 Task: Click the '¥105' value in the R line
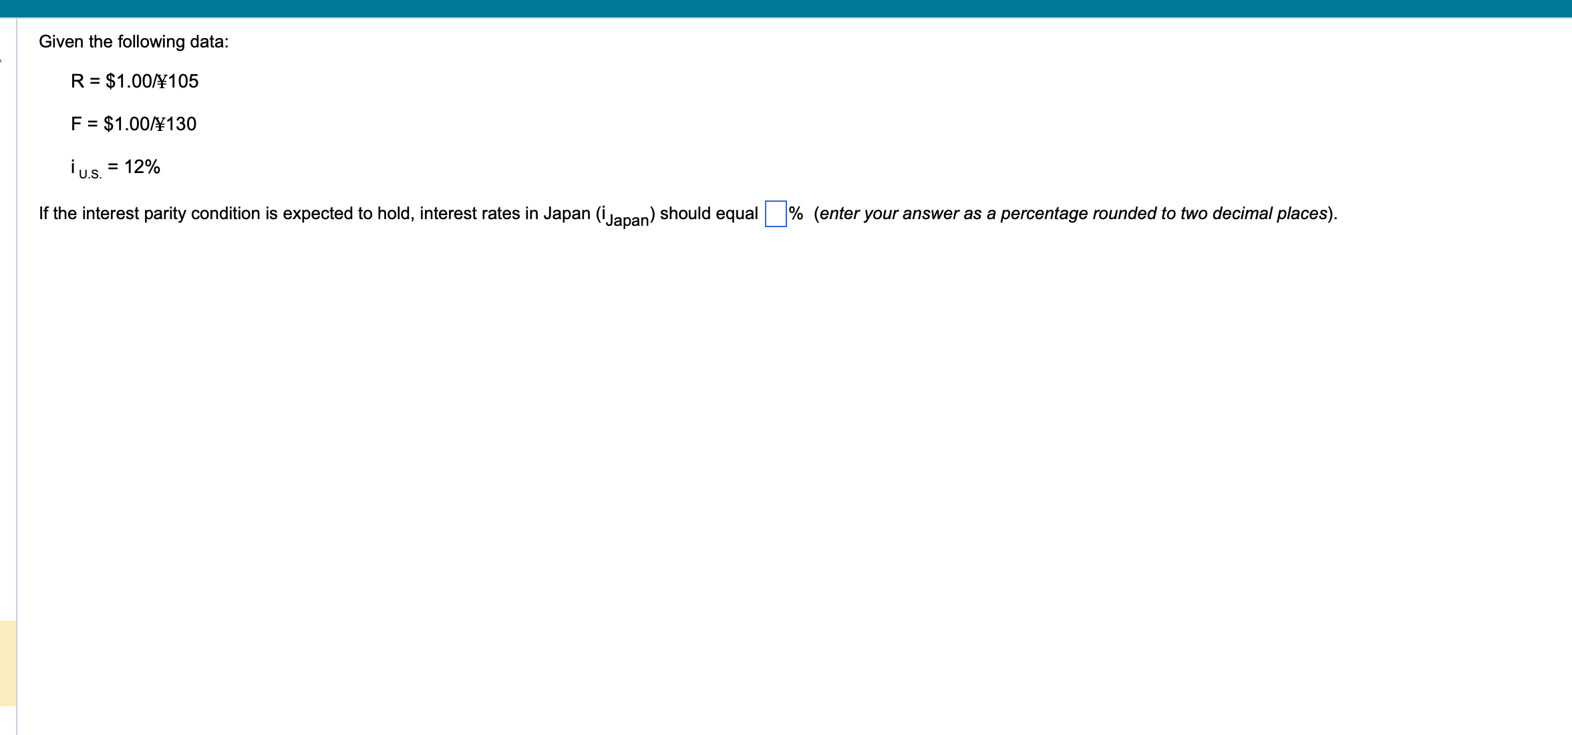tap(178, 82)
